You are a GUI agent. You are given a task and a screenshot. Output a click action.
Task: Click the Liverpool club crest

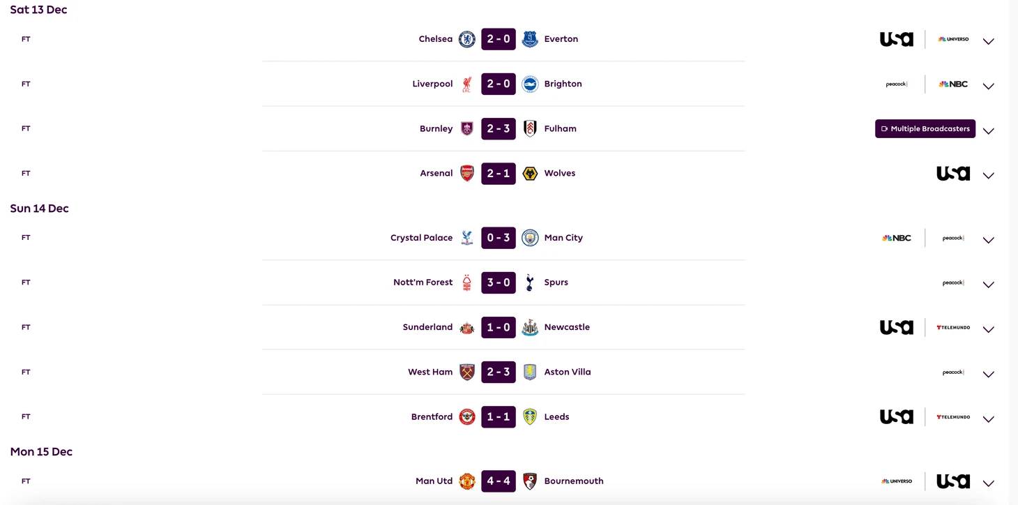(x=466, y=84)
